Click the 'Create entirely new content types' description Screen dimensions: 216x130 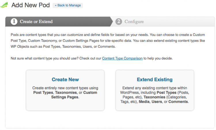click(65, 92)
